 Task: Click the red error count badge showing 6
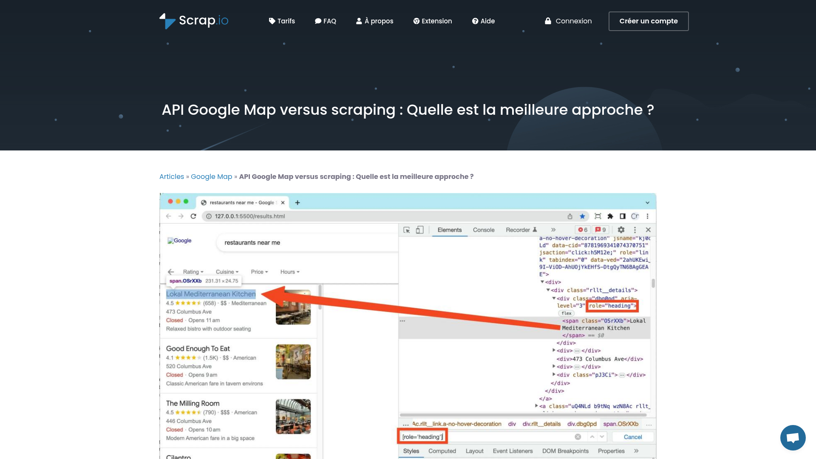tap(583, 230)
